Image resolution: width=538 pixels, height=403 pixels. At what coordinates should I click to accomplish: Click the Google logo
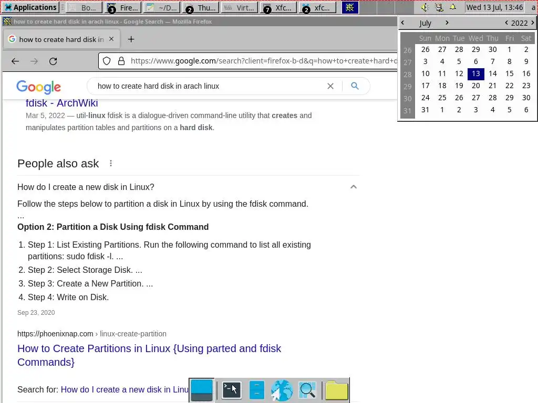click(38, 87)
